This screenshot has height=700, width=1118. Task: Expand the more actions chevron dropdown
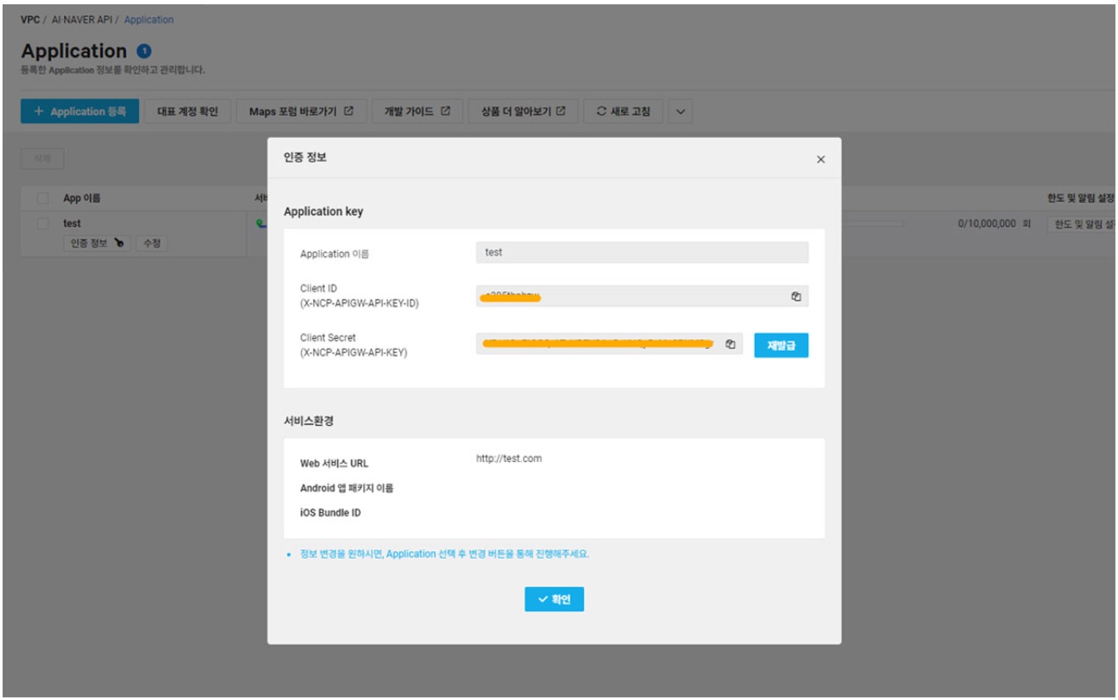(680, 111)
